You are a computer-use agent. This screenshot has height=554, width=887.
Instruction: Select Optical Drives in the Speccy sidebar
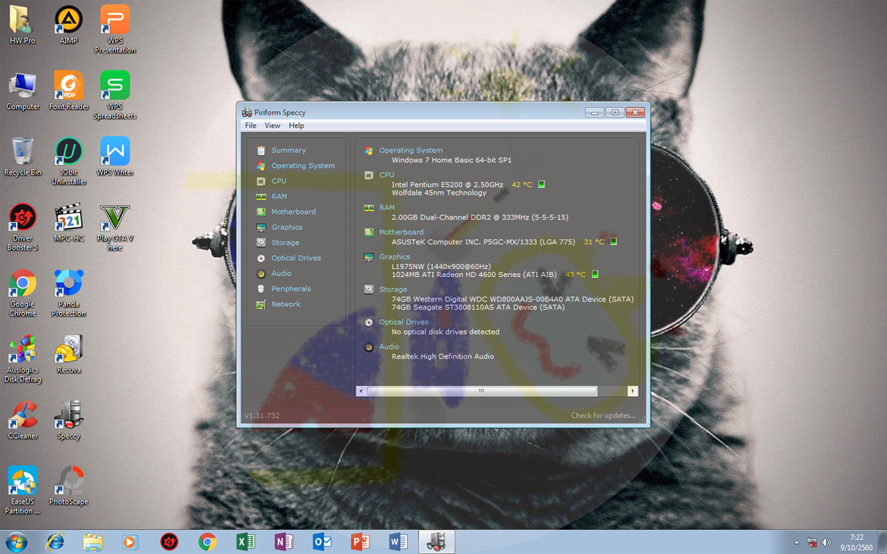point(296,258)
